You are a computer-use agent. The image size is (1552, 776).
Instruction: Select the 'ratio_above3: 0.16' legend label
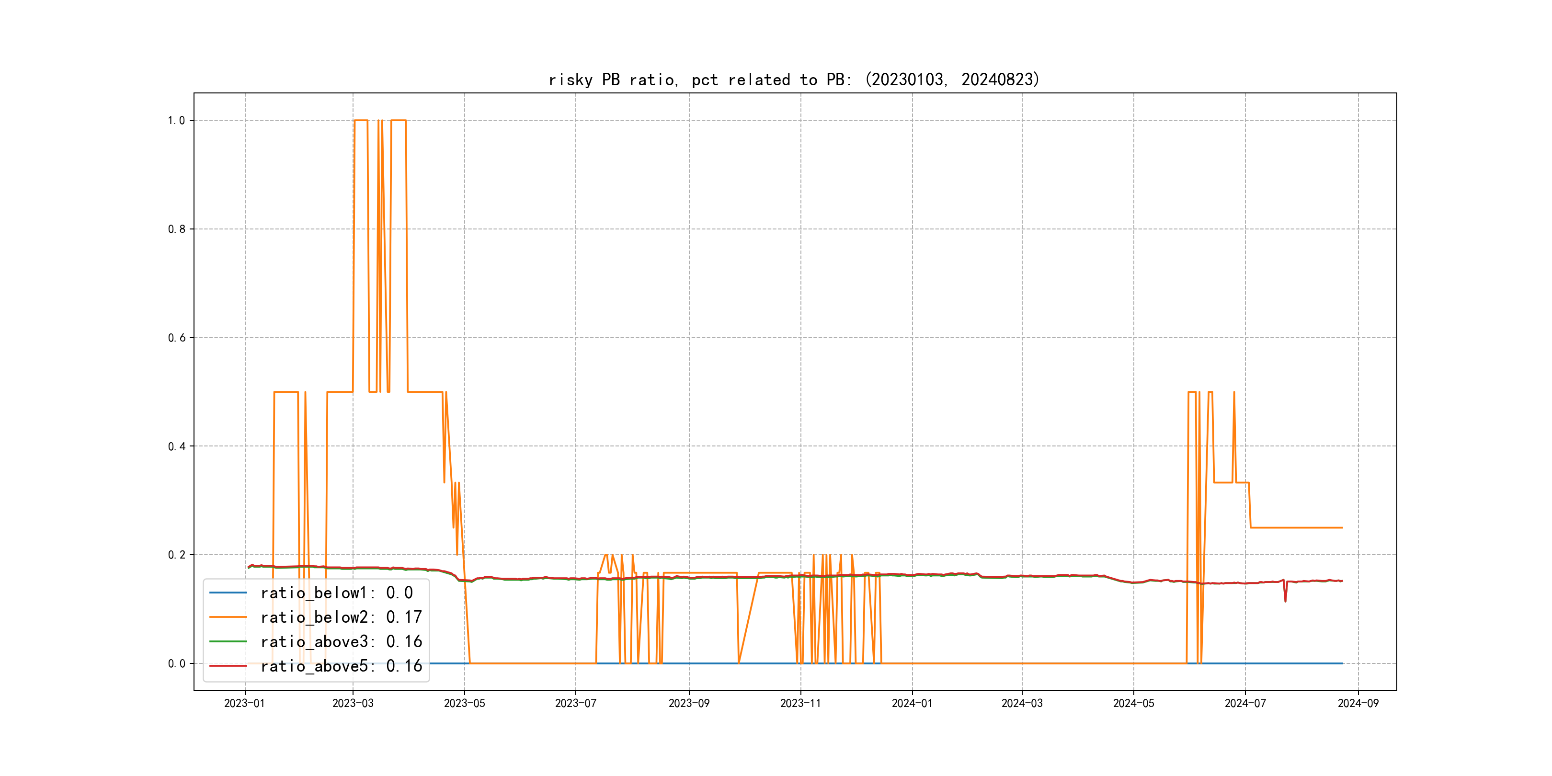click(x=341, y=642)
